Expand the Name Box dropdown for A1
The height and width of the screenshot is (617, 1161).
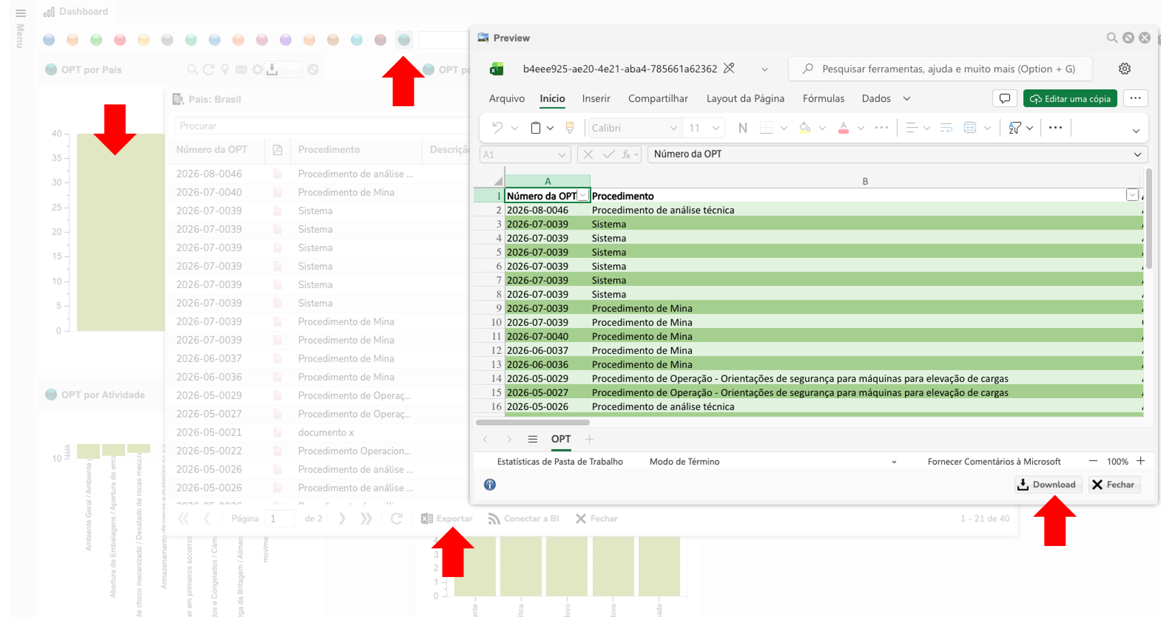(562, 155)
